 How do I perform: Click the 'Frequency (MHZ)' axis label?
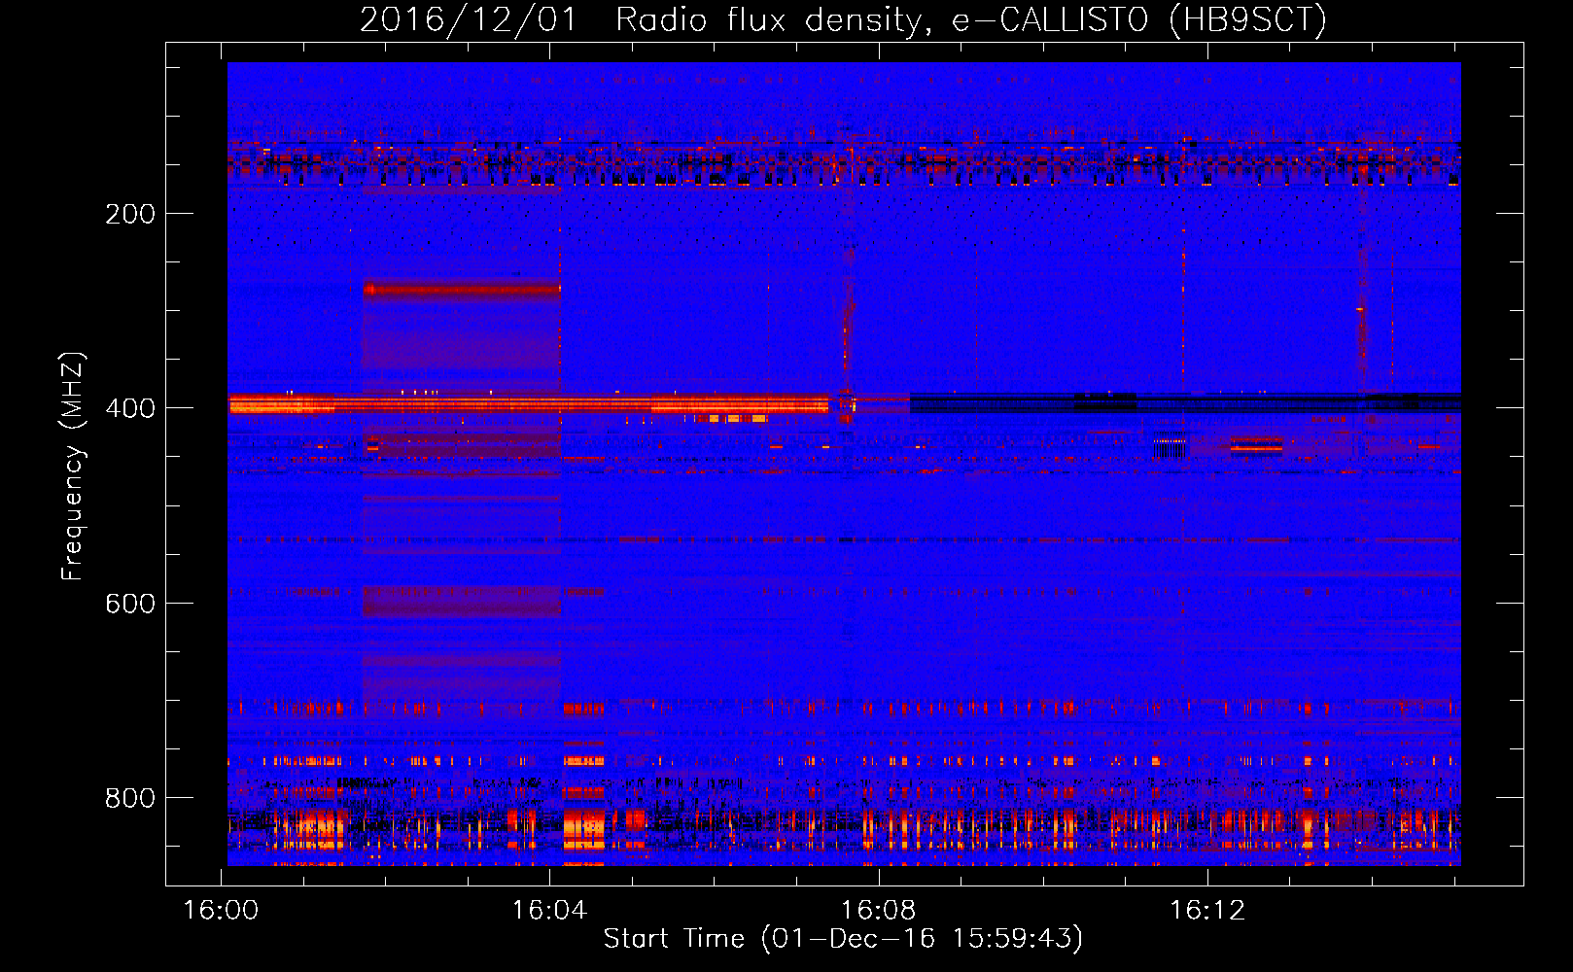[73, 467]
